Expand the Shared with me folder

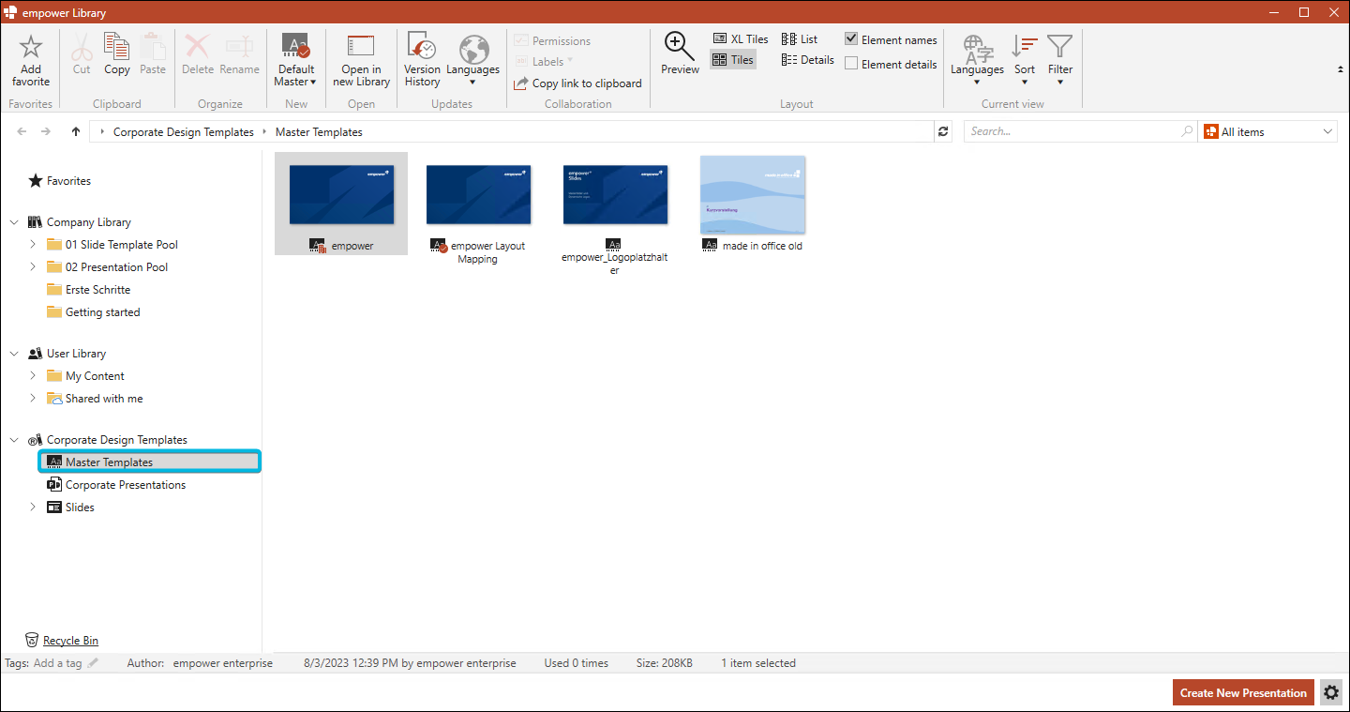pyautogui.click(x=33, y=399)
